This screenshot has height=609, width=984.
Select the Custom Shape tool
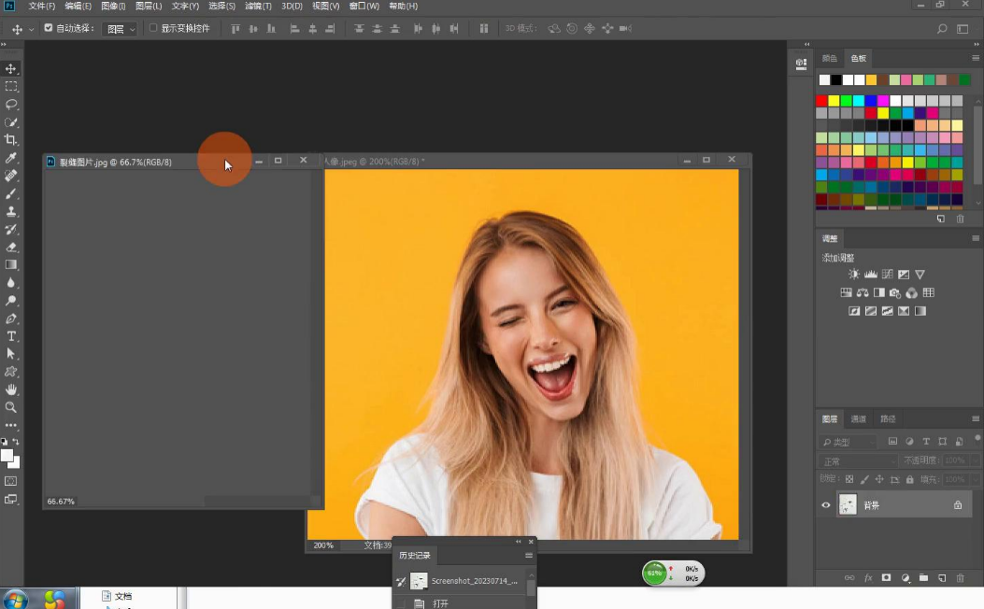(x=11, y=372)
